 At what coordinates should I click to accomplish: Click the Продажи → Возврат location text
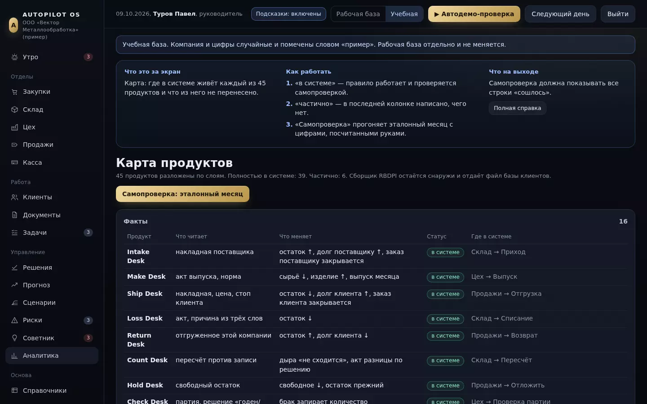tap(504, 336)
